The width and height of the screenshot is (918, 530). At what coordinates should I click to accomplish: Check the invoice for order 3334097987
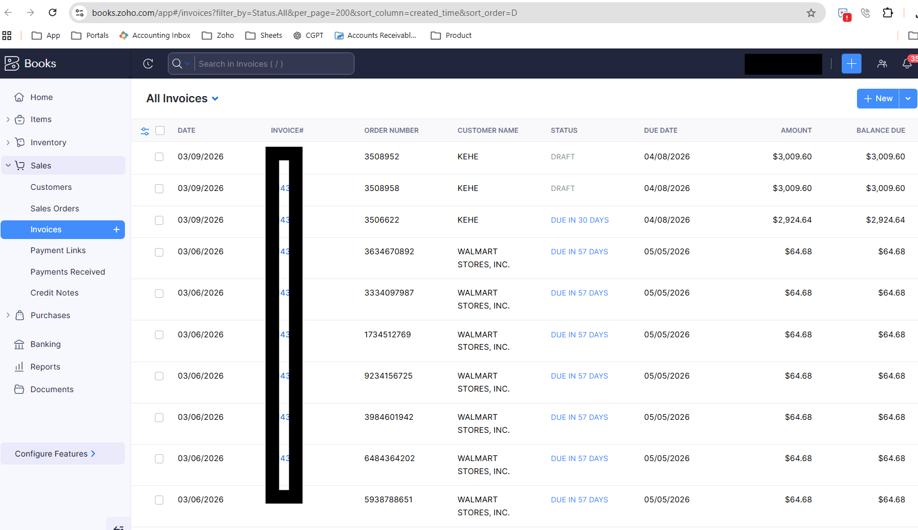pos(159,293)
